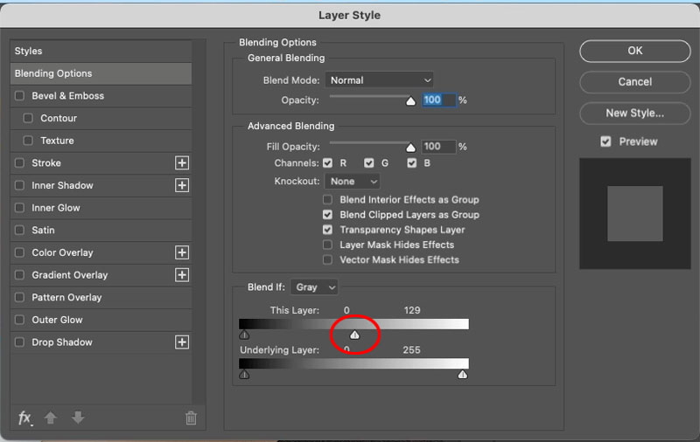Enable the Inner Glow checkbox
This screenshot has width=700, height=442.
tap(19, 208)
